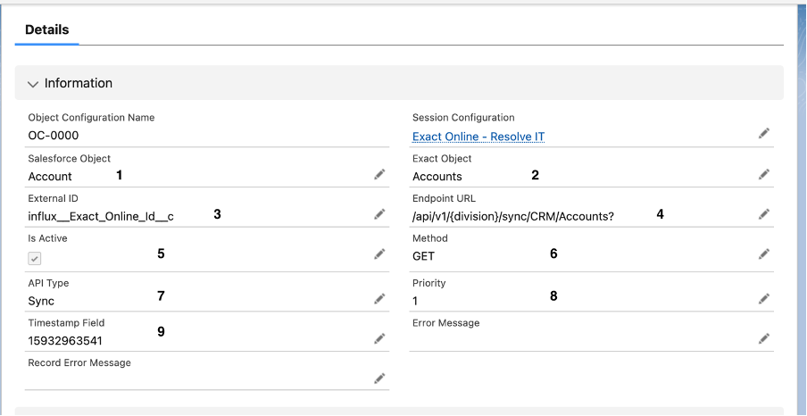The height and width of the screenshot is (416, 807).
Task: Click the Sync API Type value
Action: [x=41, y=301]
